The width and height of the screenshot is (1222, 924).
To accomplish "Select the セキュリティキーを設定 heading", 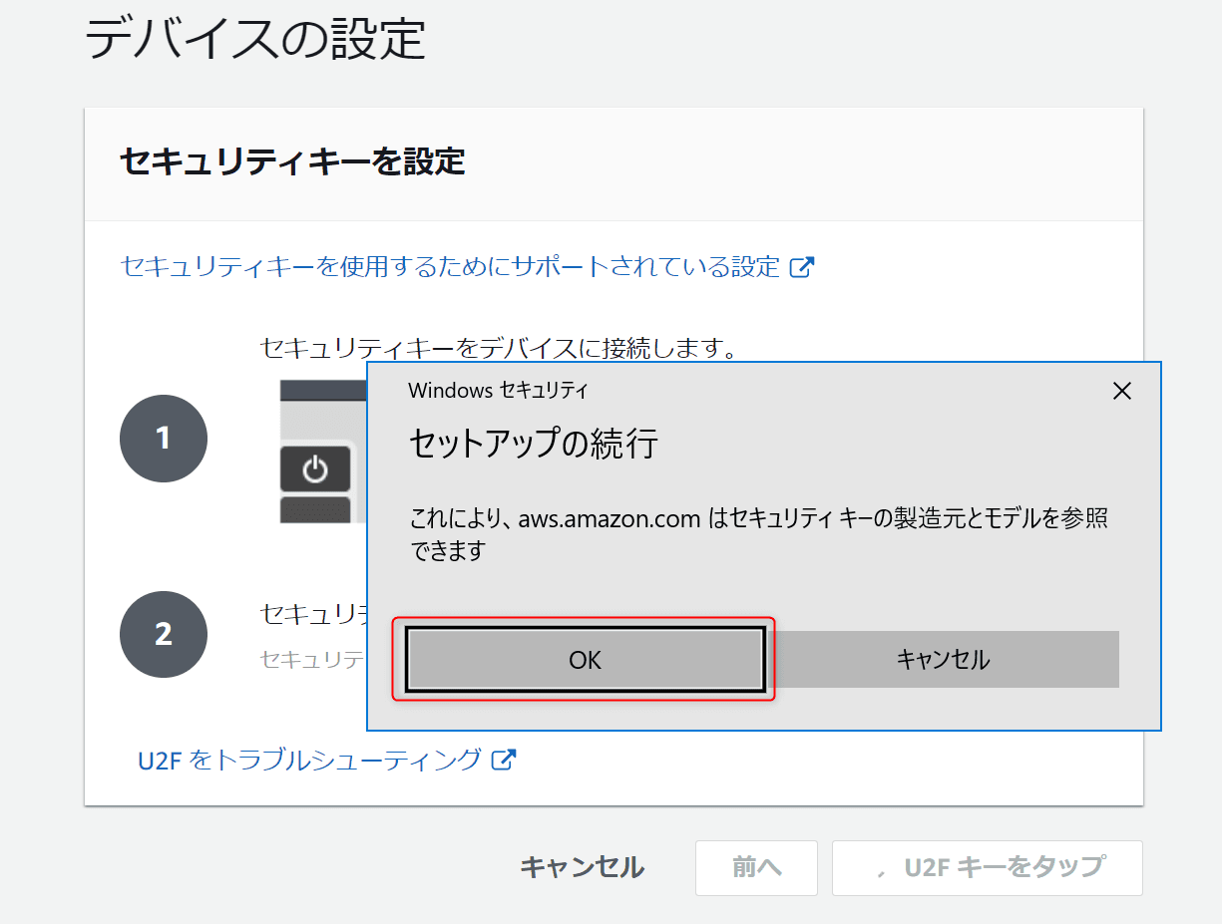I will (292, 160).
